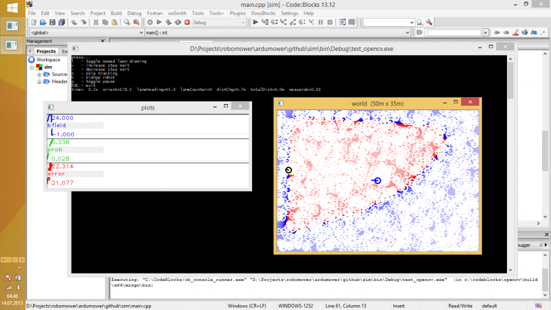Click the Open file toolbar icon
The height and width of the screenshot is (310, 551).
coord(43,23)
